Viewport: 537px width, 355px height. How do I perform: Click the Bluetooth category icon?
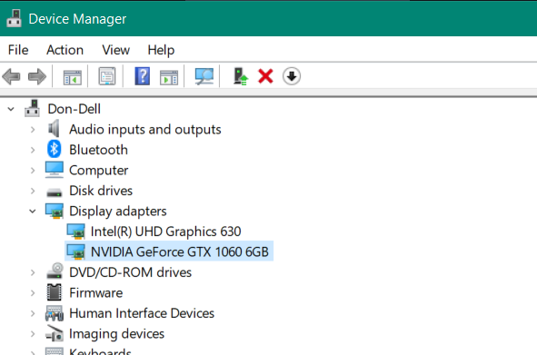tap(55, 149)
